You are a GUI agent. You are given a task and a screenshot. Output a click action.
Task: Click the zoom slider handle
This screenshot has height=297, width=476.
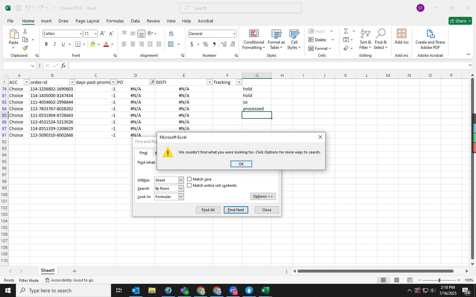click(439, 280)
